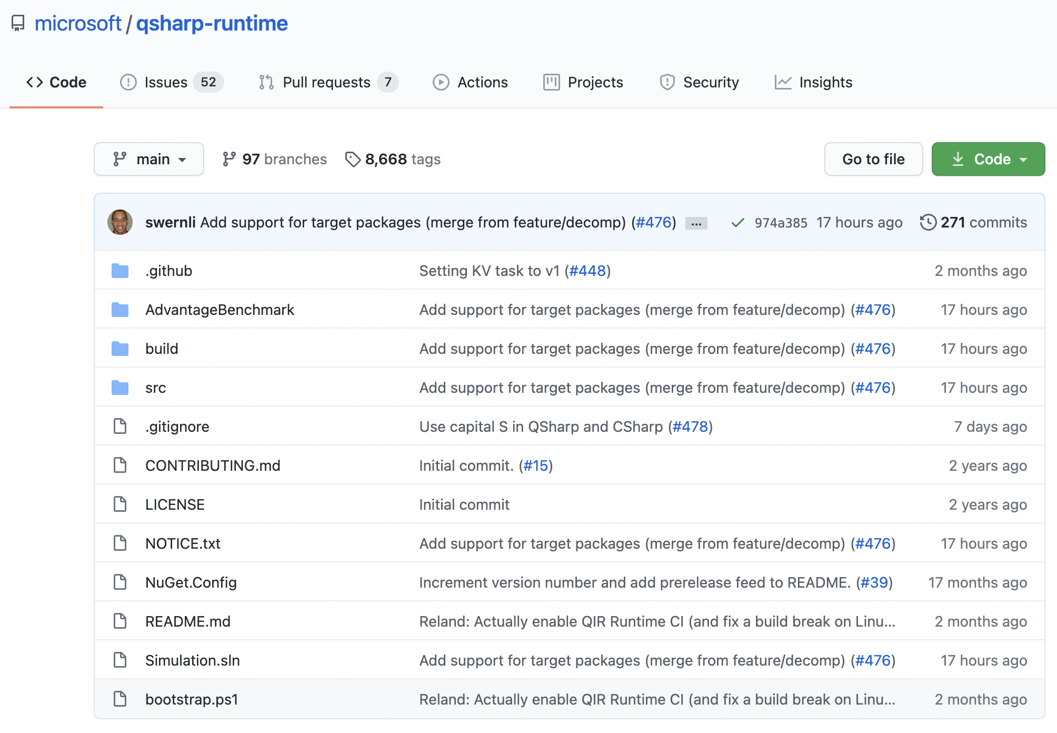Expand the green Code download dropdown
This screenshot has height=733, width=1057.
[988, 159]
